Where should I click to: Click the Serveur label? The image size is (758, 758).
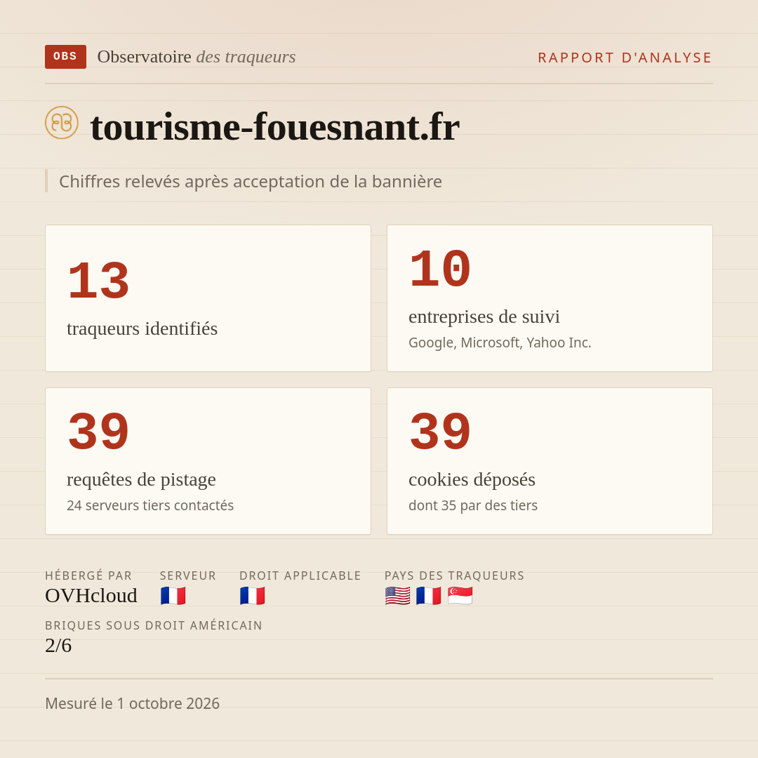(188, 576)
